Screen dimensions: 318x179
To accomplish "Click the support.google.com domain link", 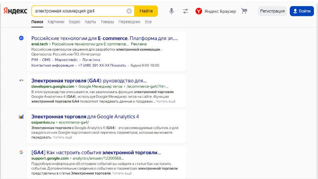I will pos(50,158).
